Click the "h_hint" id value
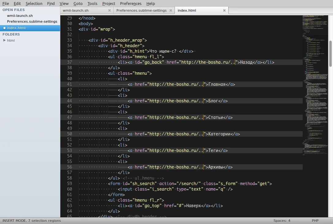The image size is (333, 224). (137, 51)
